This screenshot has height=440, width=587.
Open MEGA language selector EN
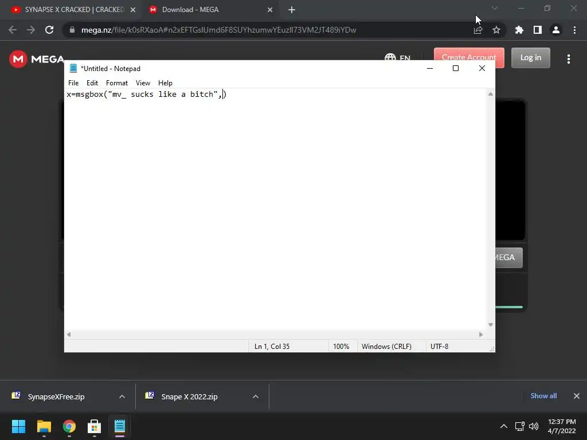coord(398,57)
